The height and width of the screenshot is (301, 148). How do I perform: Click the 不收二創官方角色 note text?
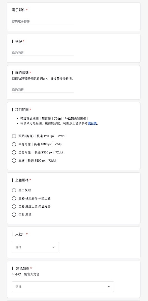pyautogui.click(x=26, y=274)
